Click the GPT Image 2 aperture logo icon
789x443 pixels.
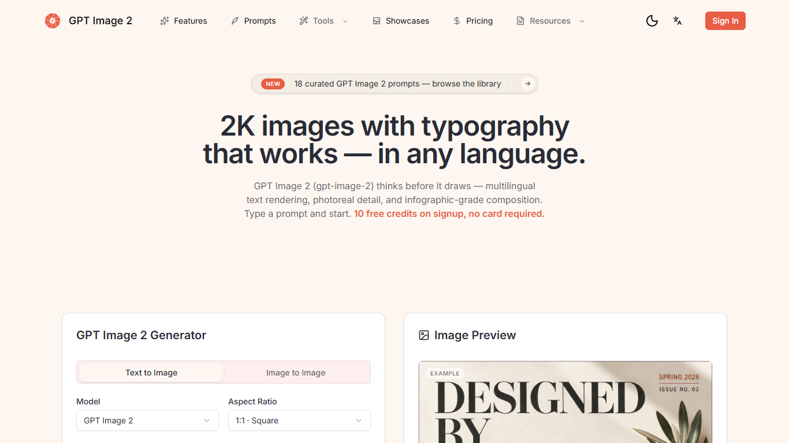pyautogui.click(x=53, y=21)
